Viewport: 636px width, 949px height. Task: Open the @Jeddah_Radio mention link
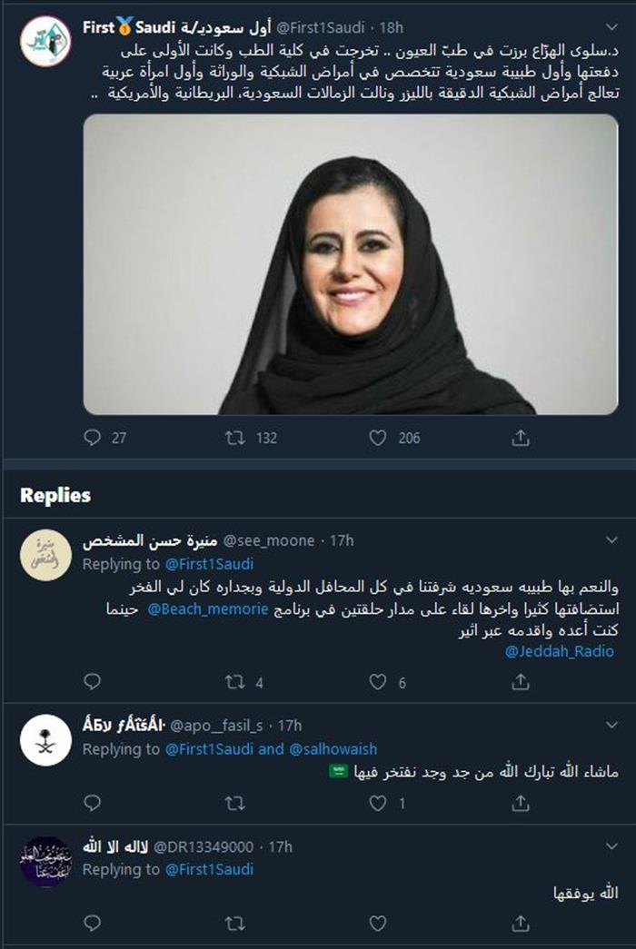560,651
